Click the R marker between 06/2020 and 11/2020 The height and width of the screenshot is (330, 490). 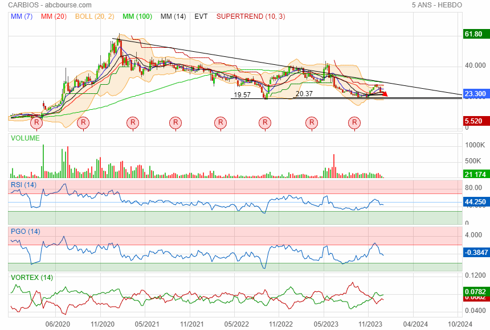(x=83, y=122)
